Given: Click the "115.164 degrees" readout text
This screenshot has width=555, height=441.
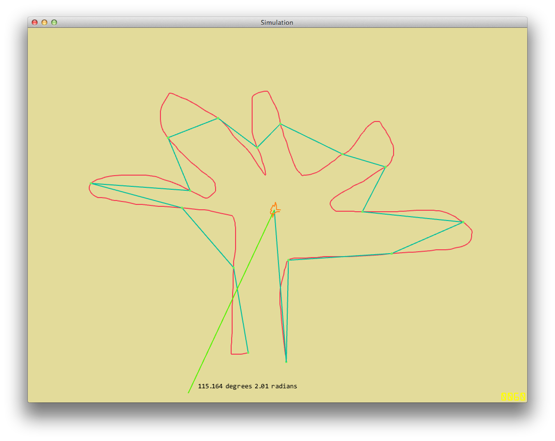Looking at the screenshot, I should (225, 386).
